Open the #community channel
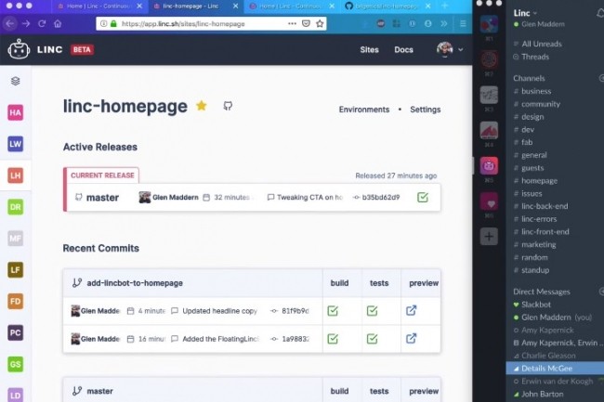This screenshot has height=402, width=604. [541, 104]
